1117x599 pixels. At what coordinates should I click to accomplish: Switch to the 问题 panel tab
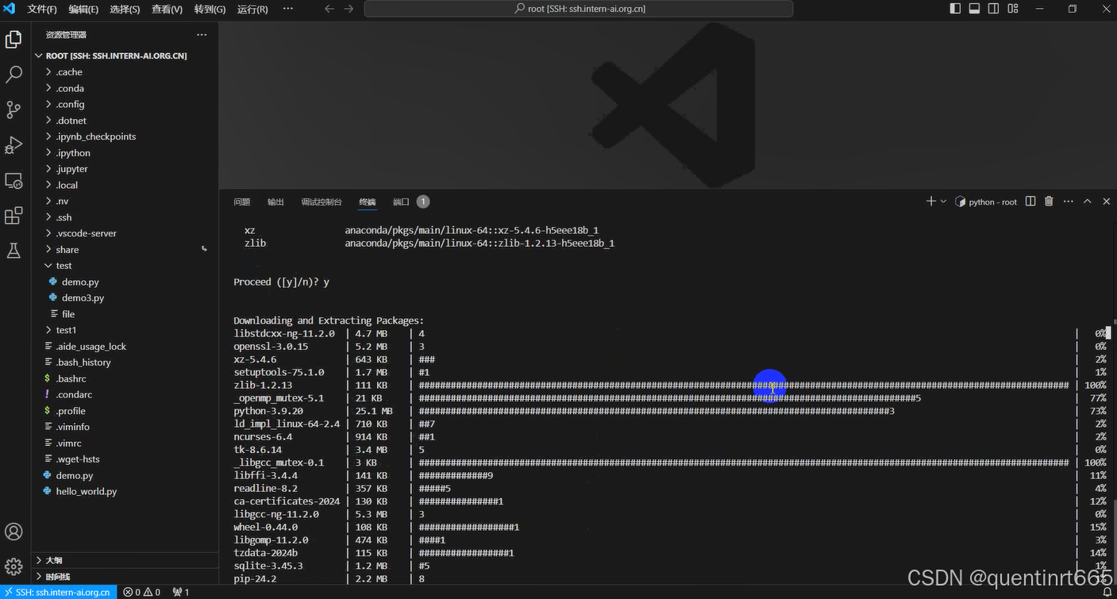point(242,202)
